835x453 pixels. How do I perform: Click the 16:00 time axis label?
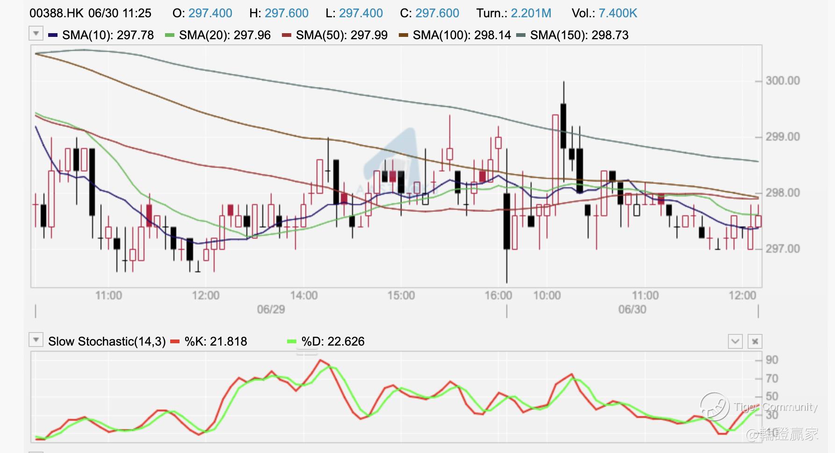498,296
